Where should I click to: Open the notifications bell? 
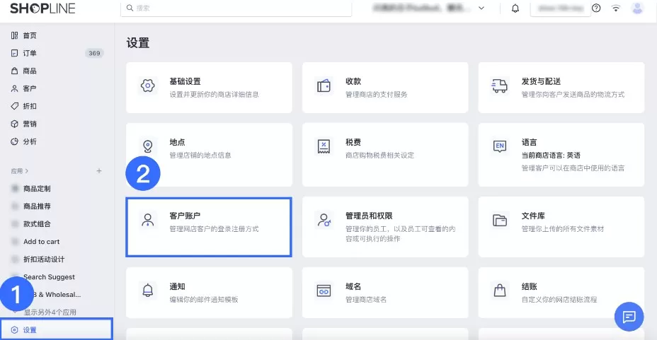pyautogui.click(x=515, y=8)
